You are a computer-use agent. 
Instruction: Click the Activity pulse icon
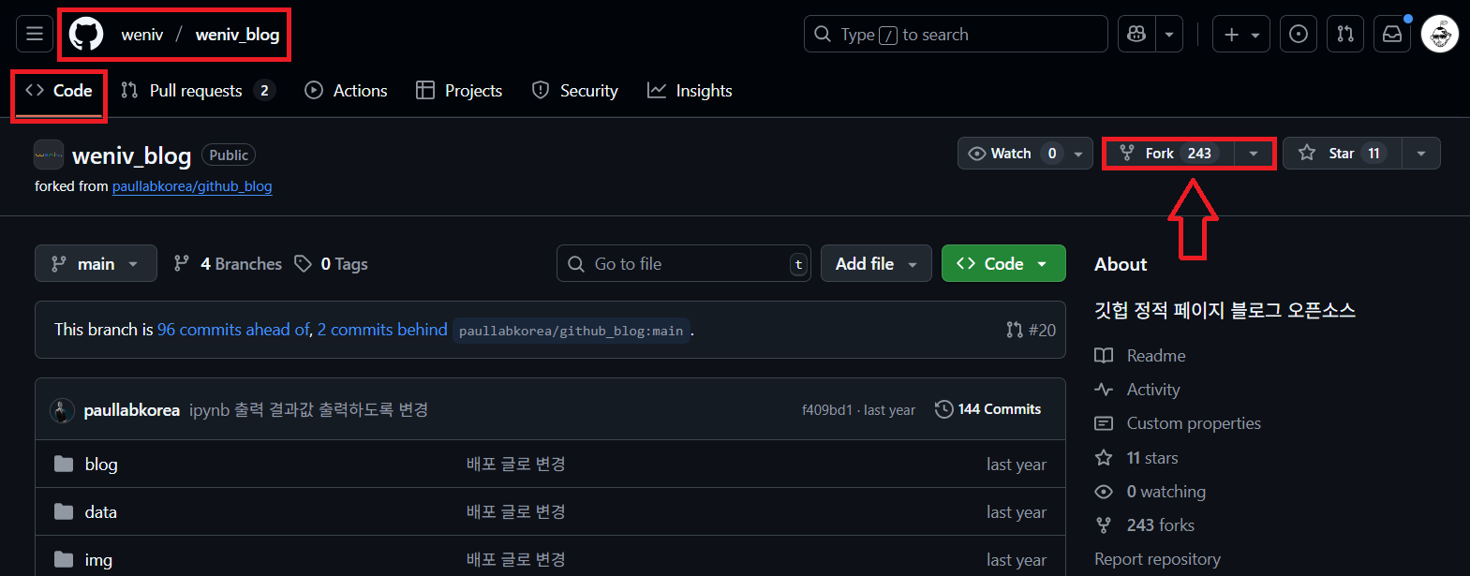[x=1104, y=390]
